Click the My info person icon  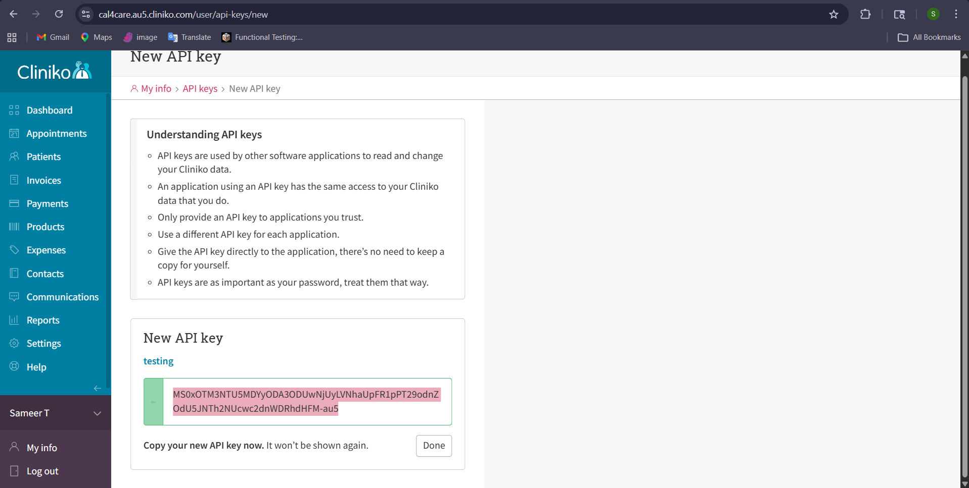[x=14, y=447]
